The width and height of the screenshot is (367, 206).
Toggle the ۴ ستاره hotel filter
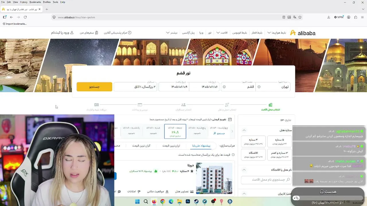pyautogui.click(x=253, y=141)
